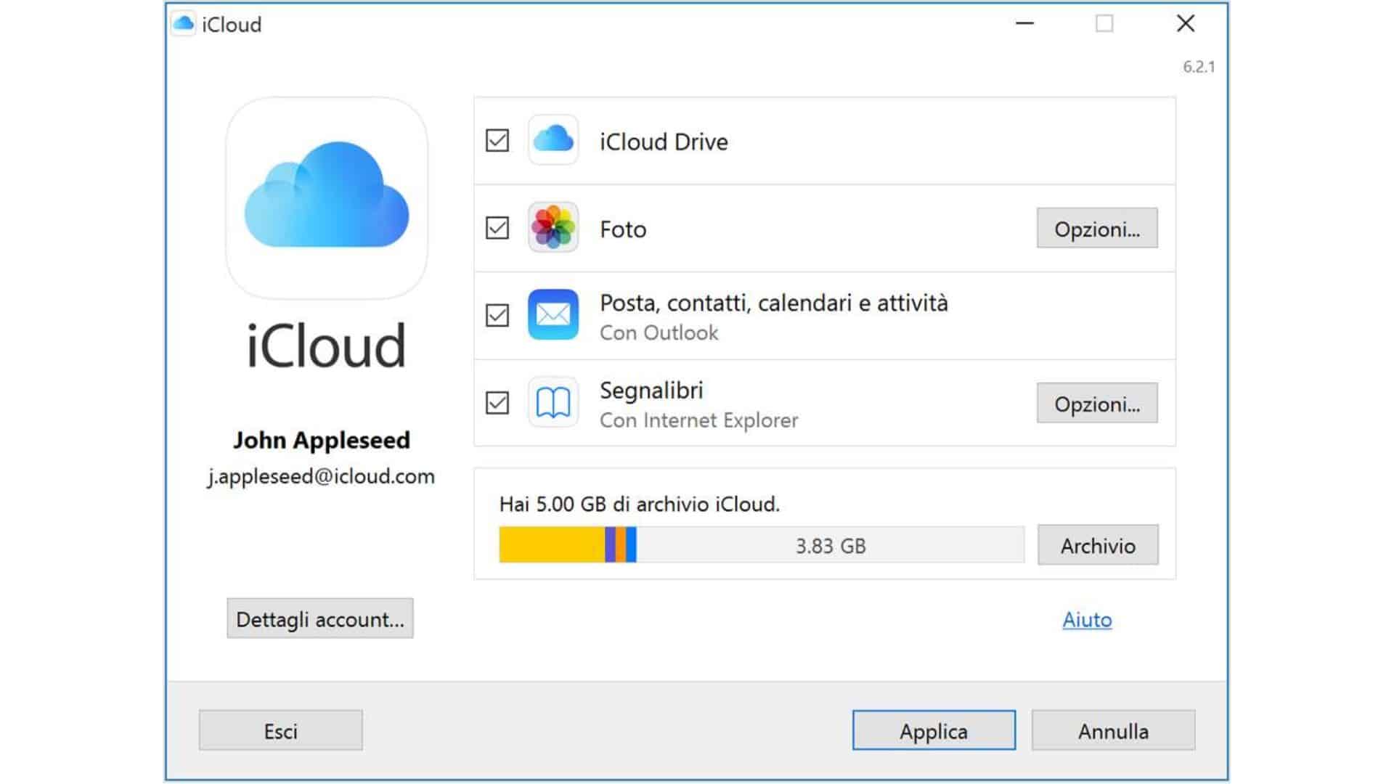Click the small iCloud title bar icon
Image resolution: width=1394 pixels, height=784 pixels.
click(x=184, y=24)
